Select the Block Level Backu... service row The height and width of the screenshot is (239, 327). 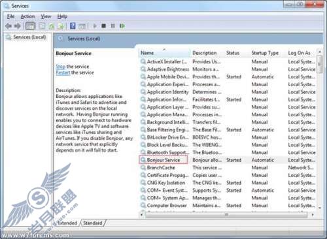pos(228,145)
